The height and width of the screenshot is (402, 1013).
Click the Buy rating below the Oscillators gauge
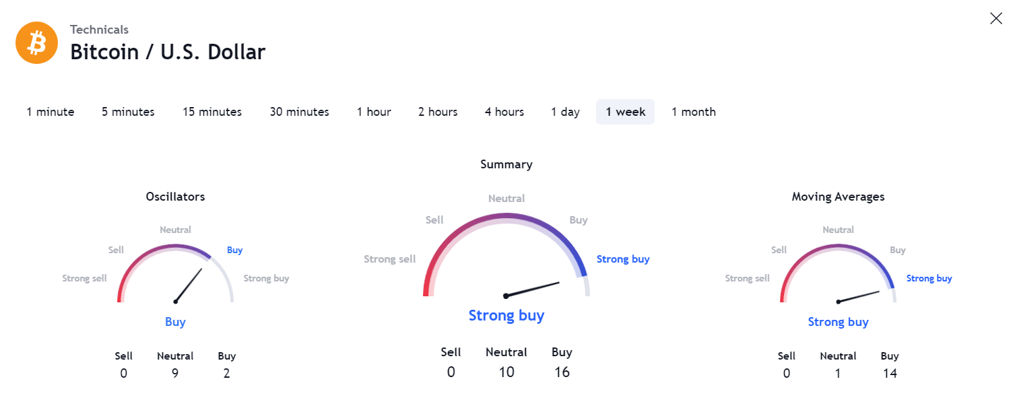pyautogui.click(x=175, y=322)
